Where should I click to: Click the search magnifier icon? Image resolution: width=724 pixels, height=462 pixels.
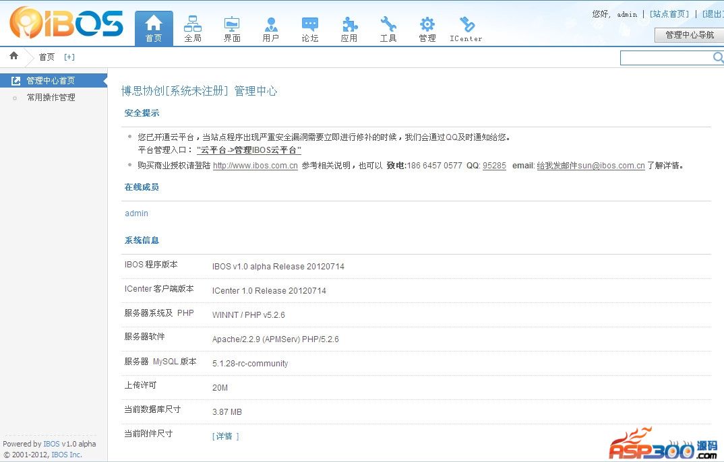717,58
